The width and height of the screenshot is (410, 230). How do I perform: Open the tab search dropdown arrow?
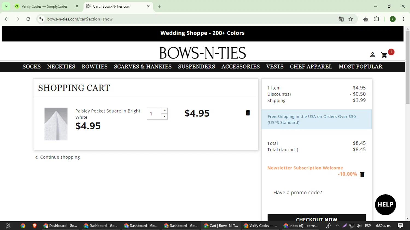pos(6,6)
